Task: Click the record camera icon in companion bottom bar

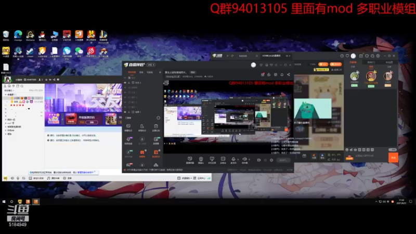Action: (259, 160)
